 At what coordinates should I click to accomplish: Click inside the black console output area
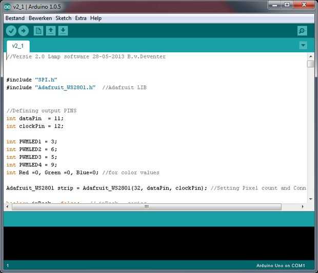159,243
